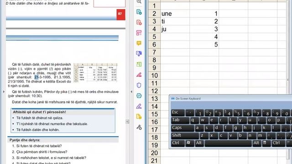Select the cell with value 5
The image size is (292, 164).
(204, 45)
